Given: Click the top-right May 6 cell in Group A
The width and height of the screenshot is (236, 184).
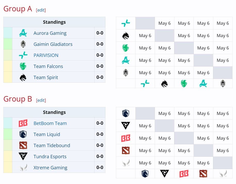Looking at the screenshot, I should click(x=223, y=23).
